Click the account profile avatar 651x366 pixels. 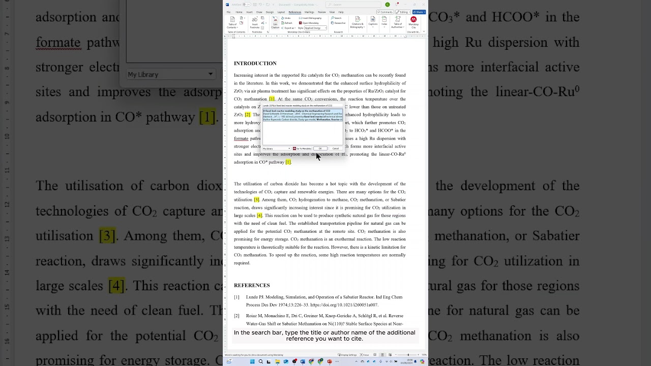pos(387,5)
